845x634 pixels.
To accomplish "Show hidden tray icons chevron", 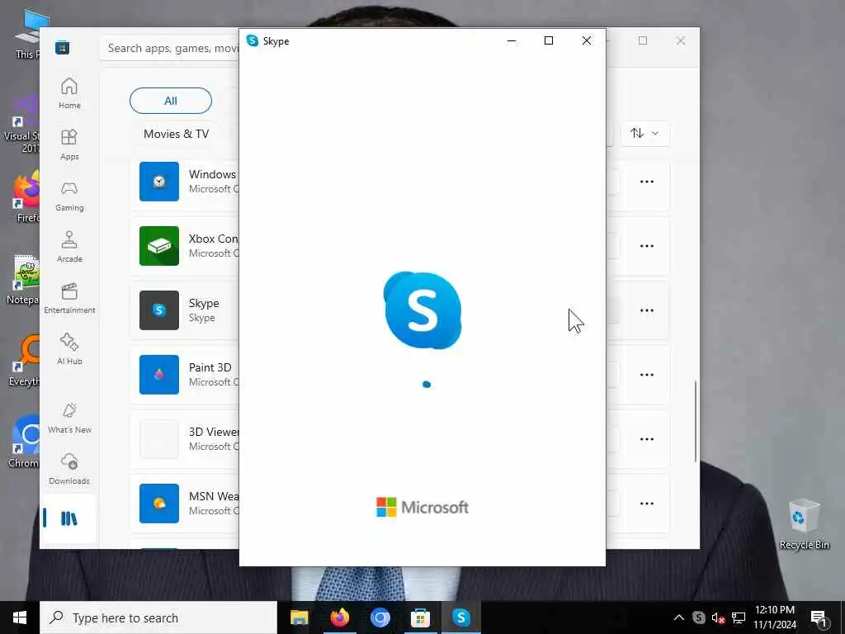I will point(679,617).
